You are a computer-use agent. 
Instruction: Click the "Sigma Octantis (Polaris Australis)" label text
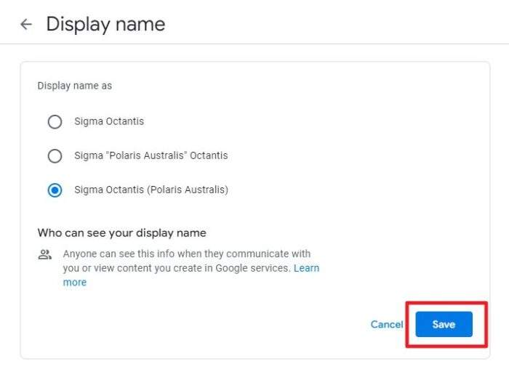coord(151,190)
